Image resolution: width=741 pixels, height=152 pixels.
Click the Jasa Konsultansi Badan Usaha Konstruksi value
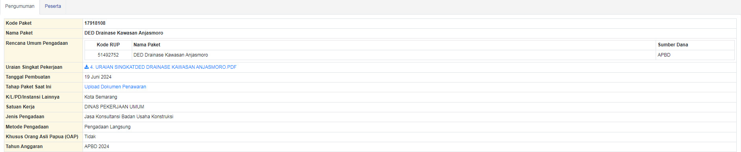(129, 117)
